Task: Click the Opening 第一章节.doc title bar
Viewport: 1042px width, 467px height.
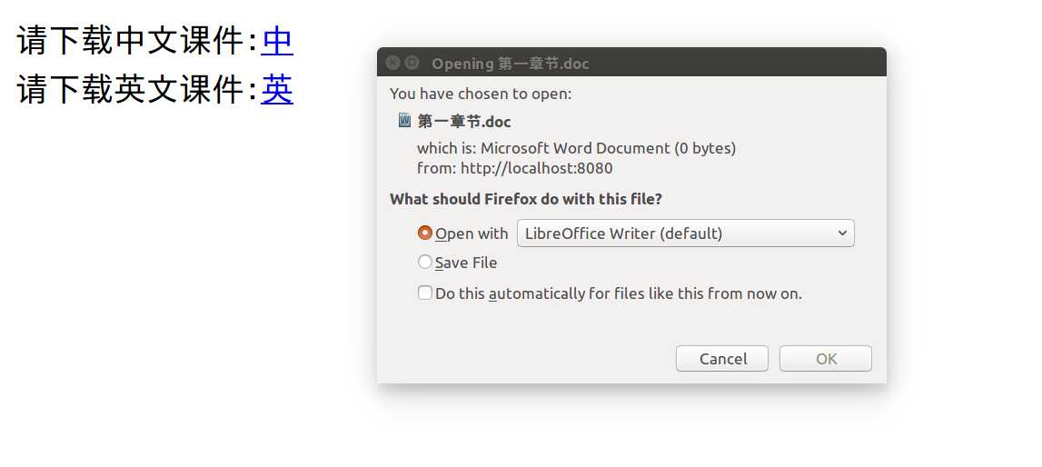Action: click(x=631, y=63)
